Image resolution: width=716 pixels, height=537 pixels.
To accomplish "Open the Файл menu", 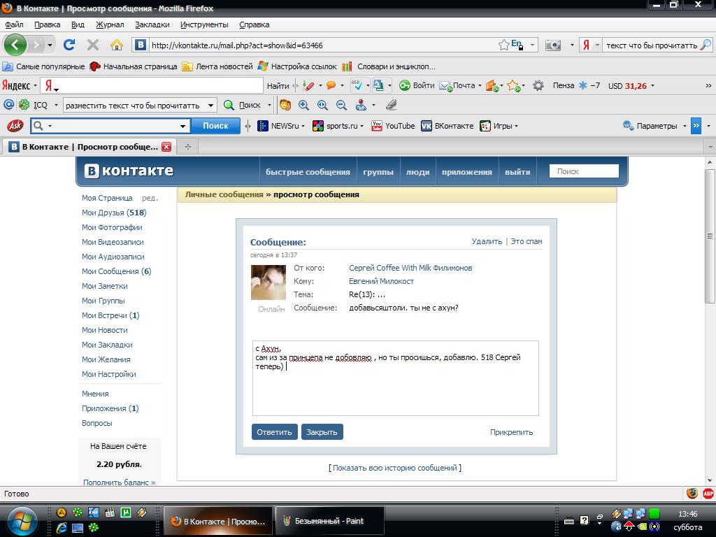I will (x=14, y=24).
